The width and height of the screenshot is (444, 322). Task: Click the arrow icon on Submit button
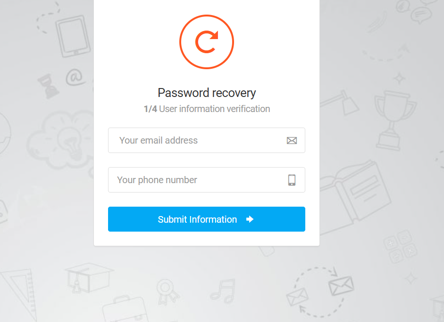point(250,219)
